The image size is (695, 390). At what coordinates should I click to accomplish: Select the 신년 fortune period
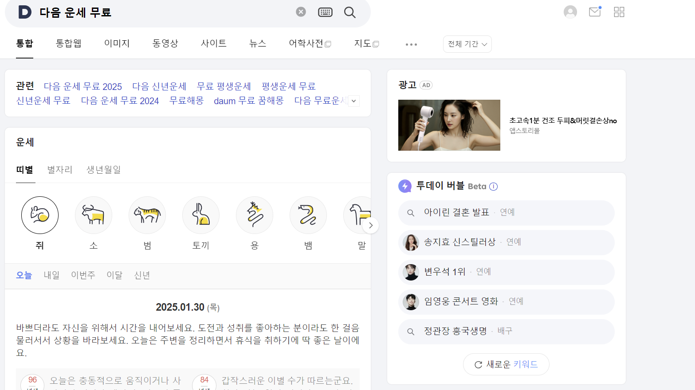(142, 275)
